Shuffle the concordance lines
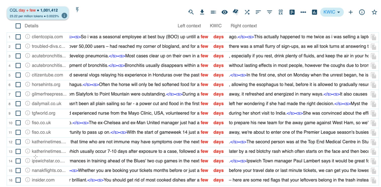Viewport: 381px width, 187px height. (247, 12)
